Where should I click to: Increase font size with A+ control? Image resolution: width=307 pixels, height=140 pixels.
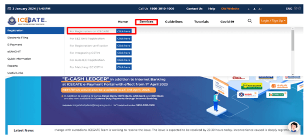tap(260, 9)
